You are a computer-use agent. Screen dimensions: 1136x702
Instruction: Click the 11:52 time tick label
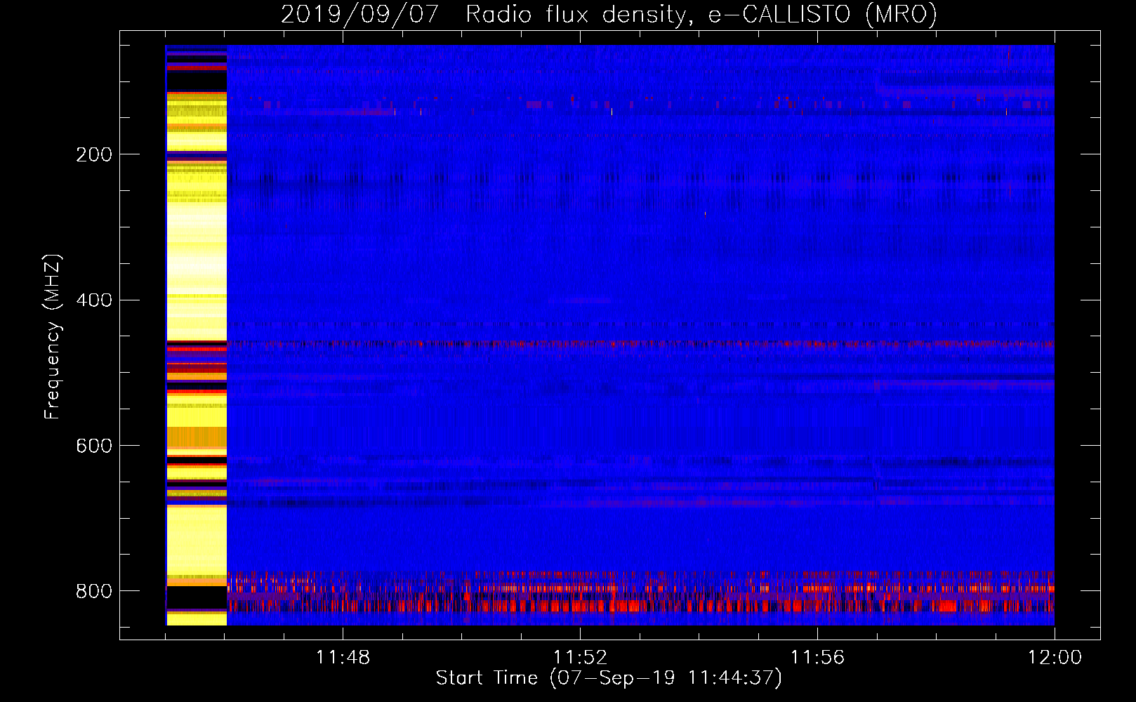(580, 658)
